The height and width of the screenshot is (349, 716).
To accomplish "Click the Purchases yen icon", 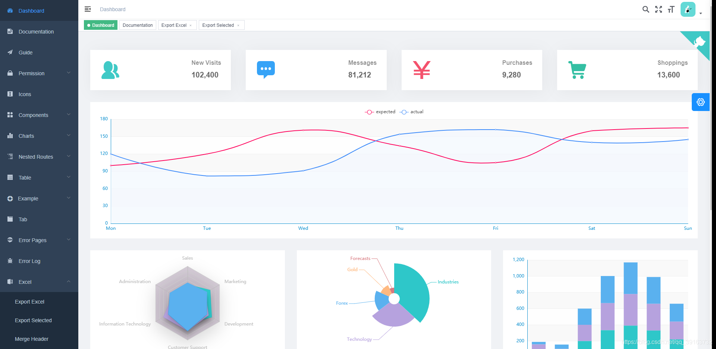I will coord(422,70).
